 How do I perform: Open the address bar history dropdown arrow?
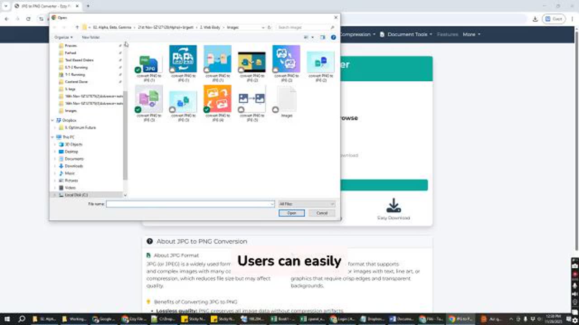(263, 28)
